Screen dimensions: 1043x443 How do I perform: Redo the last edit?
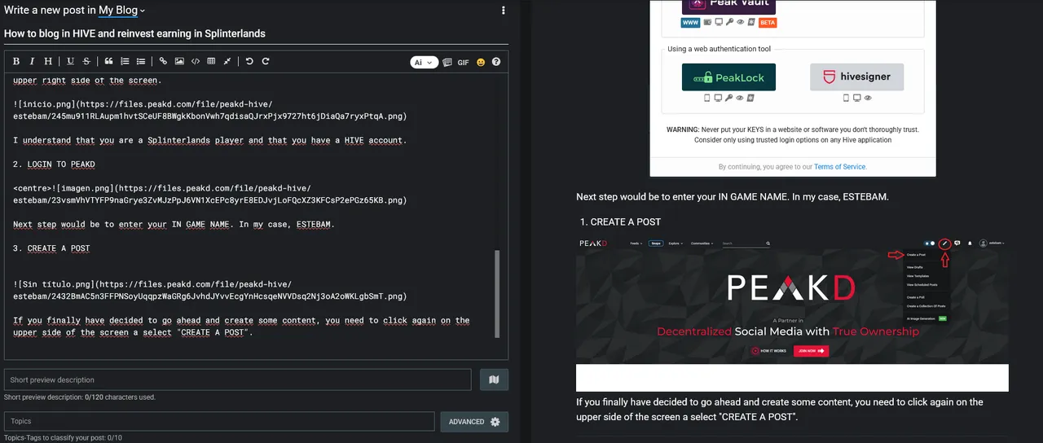[266, 62]
